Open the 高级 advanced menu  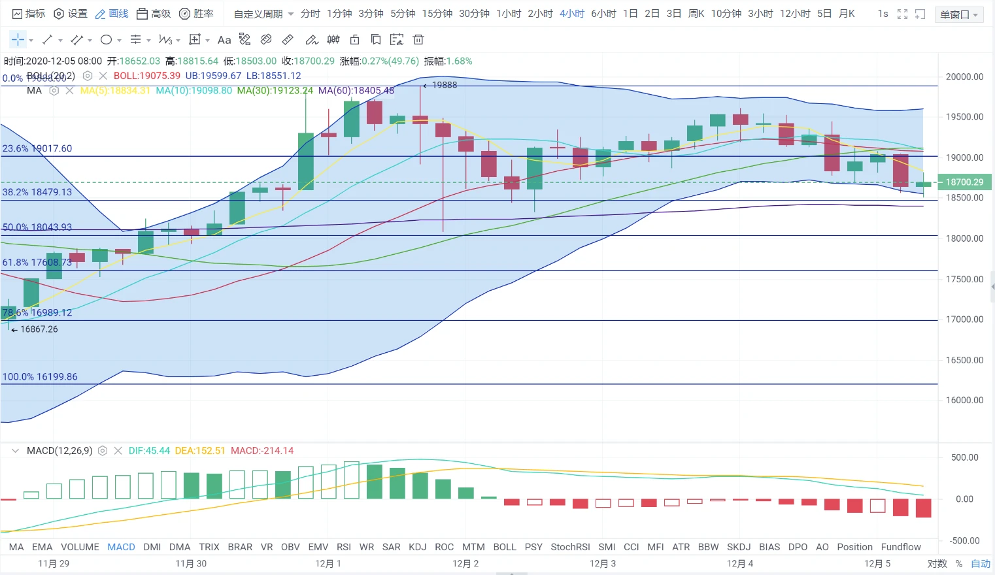point(154,14)
